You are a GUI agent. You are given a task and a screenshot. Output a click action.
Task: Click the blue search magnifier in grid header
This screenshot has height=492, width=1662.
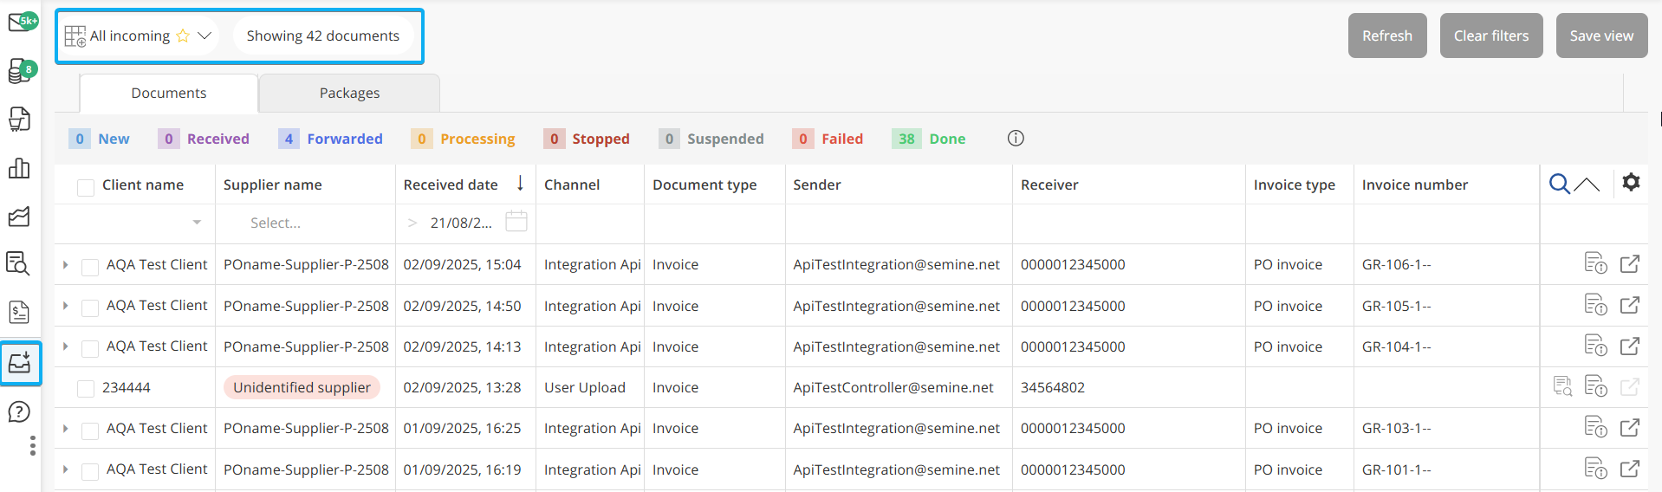point(1559,184)
